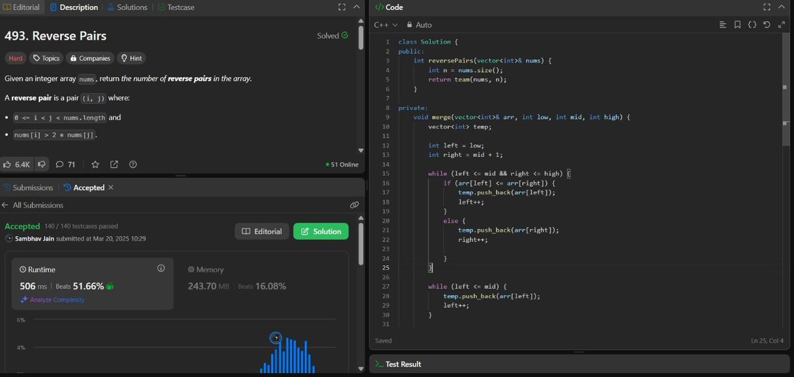The width and height of the screenshot is (794, 377).
Task: Collapse the Code panel with chevron
Action: tap(781, 7)
